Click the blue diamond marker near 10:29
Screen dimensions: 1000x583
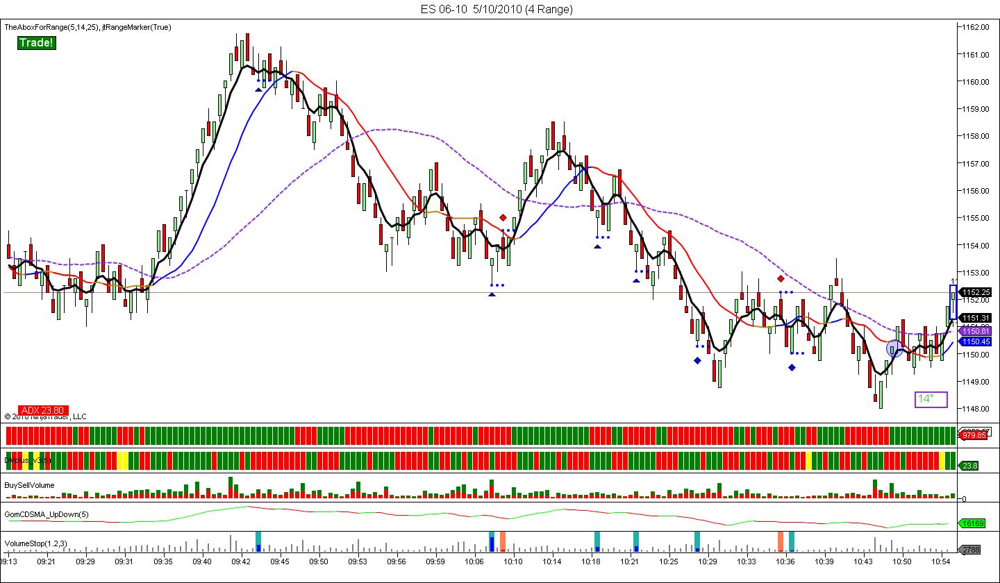[x=697, y=360]
